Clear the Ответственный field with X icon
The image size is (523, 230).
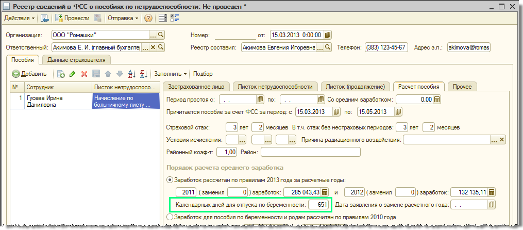coord(153,47)
